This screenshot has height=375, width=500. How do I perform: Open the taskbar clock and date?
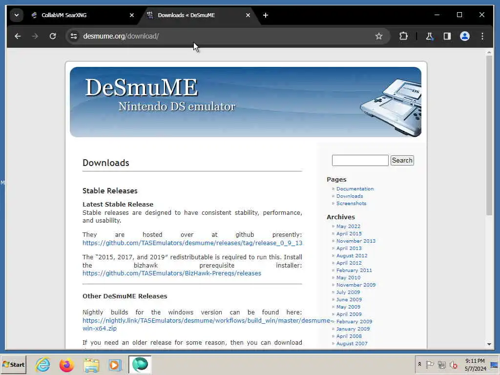click(x=475, y=364)
